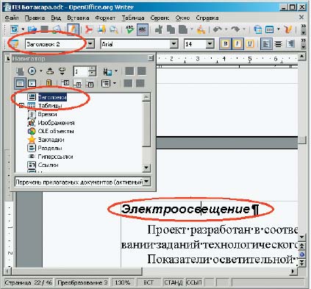311x289 pixels.
Task: Select Заголовки item in Navigator tree
Action: (52, 97)
